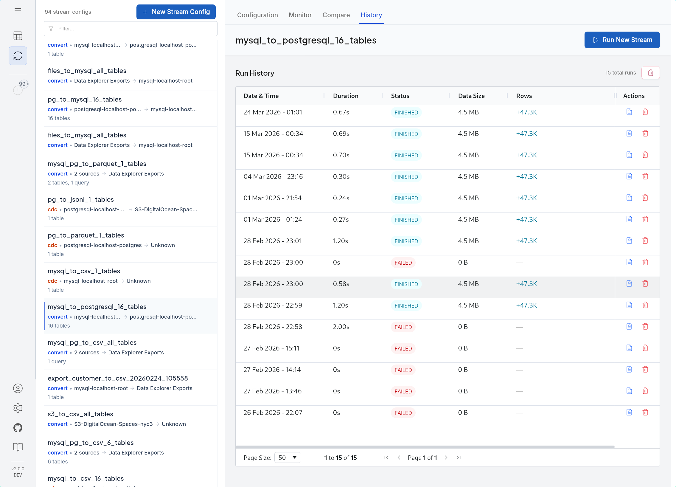View logs for 28 Feb 2026 - 22:58 failed run

click(629, 327)
